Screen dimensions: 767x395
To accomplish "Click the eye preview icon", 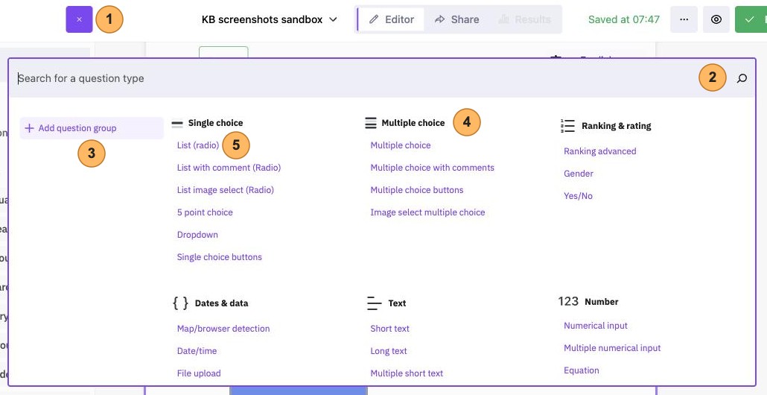I will click(x=716, y=19).
